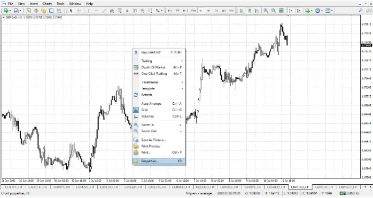Open the Charts menu

pos(47,4)
